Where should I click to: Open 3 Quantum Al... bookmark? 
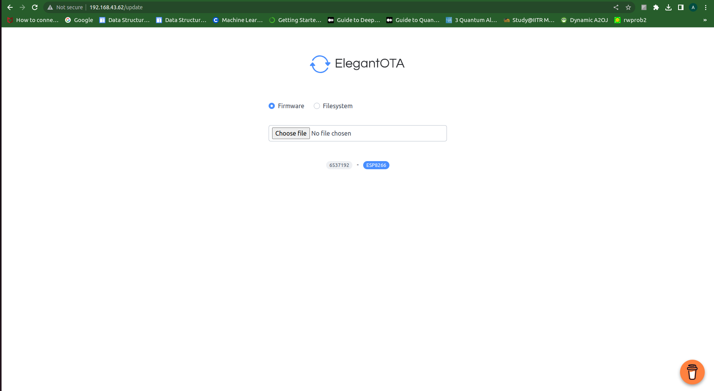click(471, 20)
